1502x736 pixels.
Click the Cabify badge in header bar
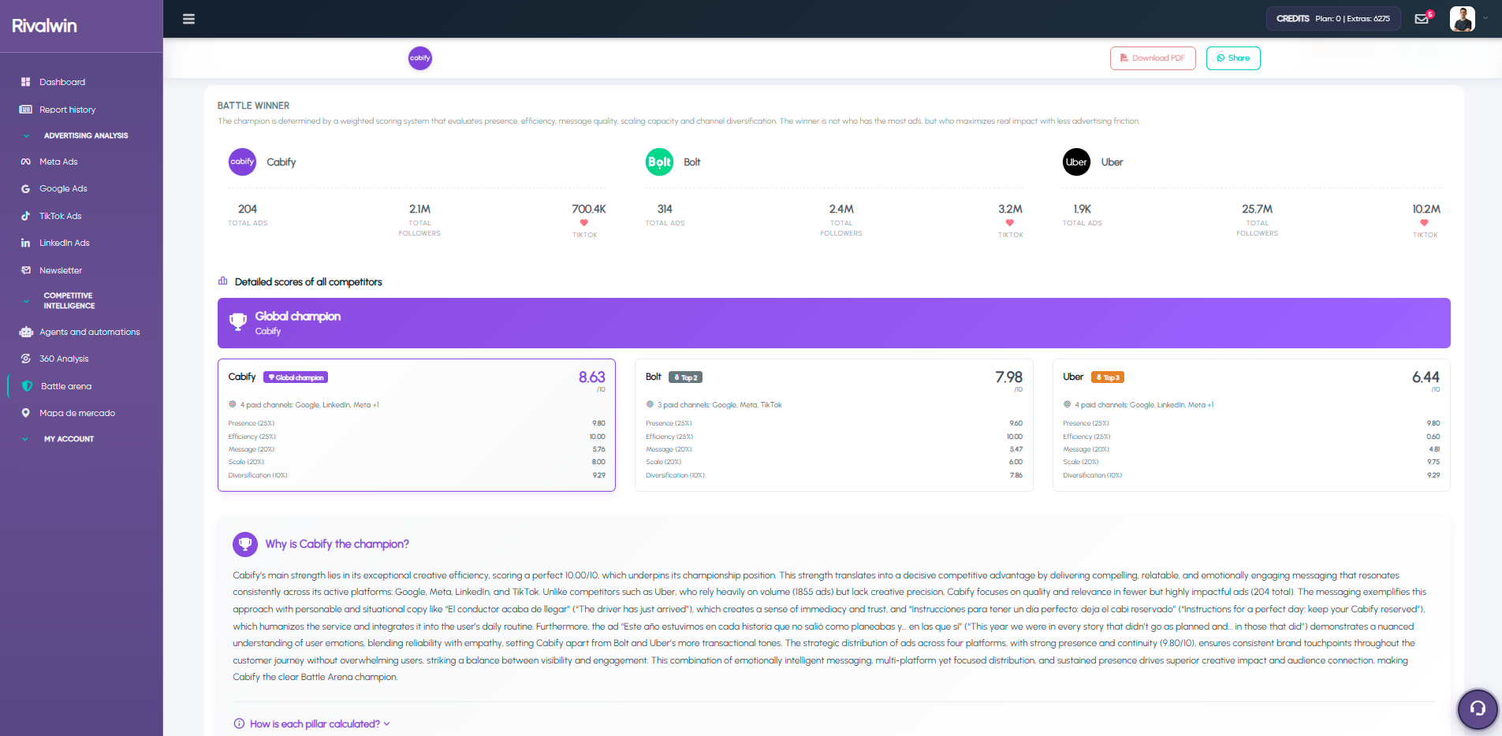point(420,58)
